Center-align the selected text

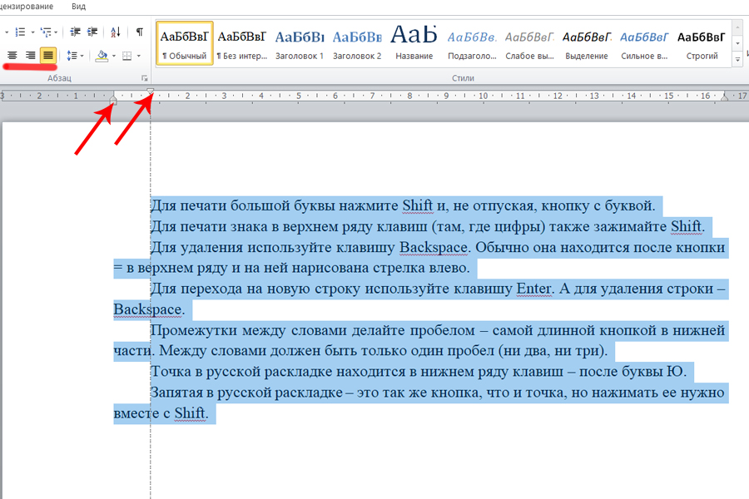pos(12,56)
